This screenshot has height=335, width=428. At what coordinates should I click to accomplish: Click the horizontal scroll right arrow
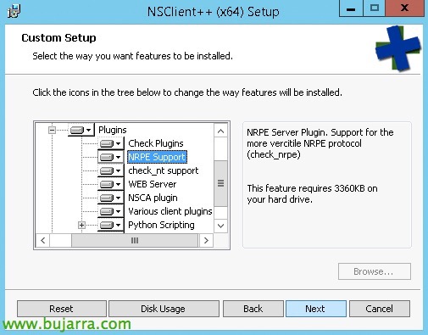point(206,240)
